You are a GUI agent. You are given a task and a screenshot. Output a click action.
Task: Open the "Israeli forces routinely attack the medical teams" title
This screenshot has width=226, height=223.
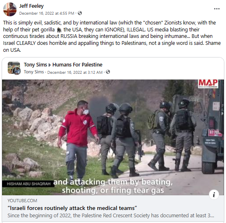(72, 208)
